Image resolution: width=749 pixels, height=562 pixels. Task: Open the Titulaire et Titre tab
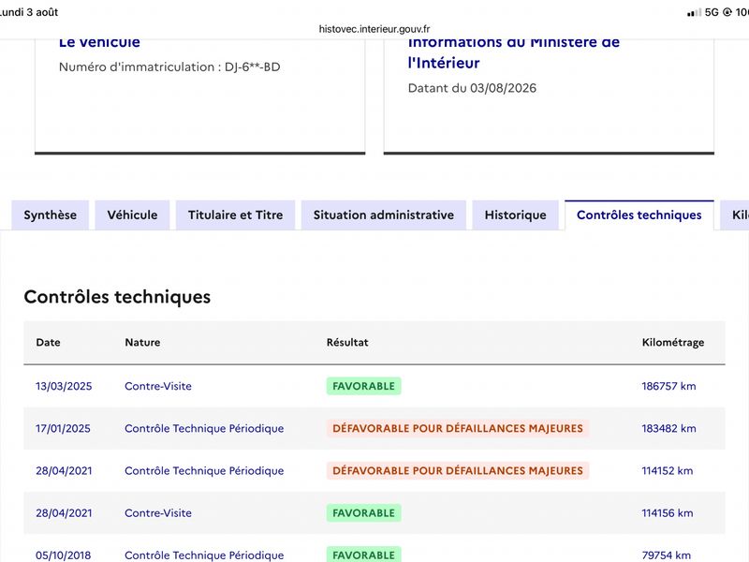236,215
